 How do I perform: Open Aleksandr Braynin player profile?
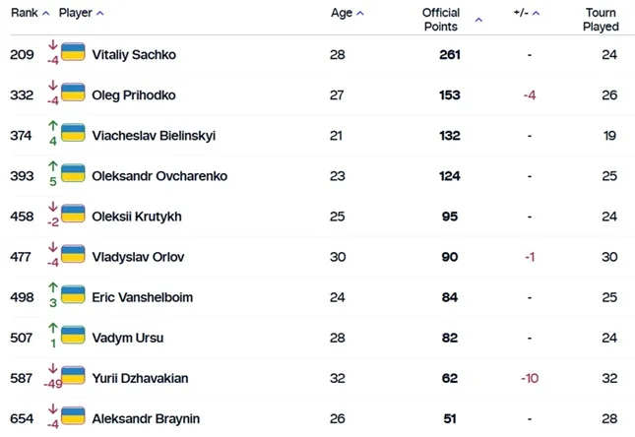coord(145,418)
